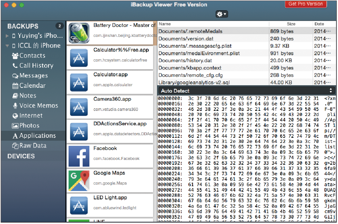The image size is (338, 224).
Task: Click hex offset 00000352 in hex viewer
Action: tap(170, 217)
